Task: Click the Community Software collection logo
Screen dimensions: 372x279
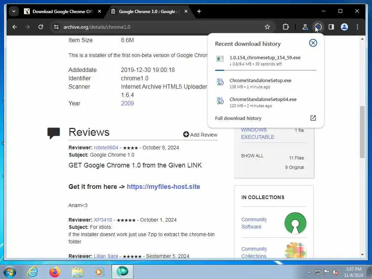Action: [x=295, y=223]
